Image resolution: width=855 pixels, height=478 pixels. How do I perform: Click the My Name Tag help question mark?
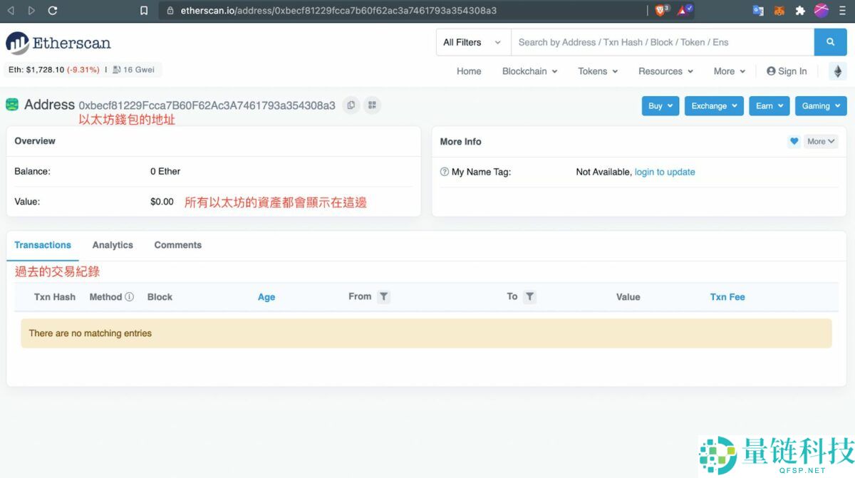[443, 172]
